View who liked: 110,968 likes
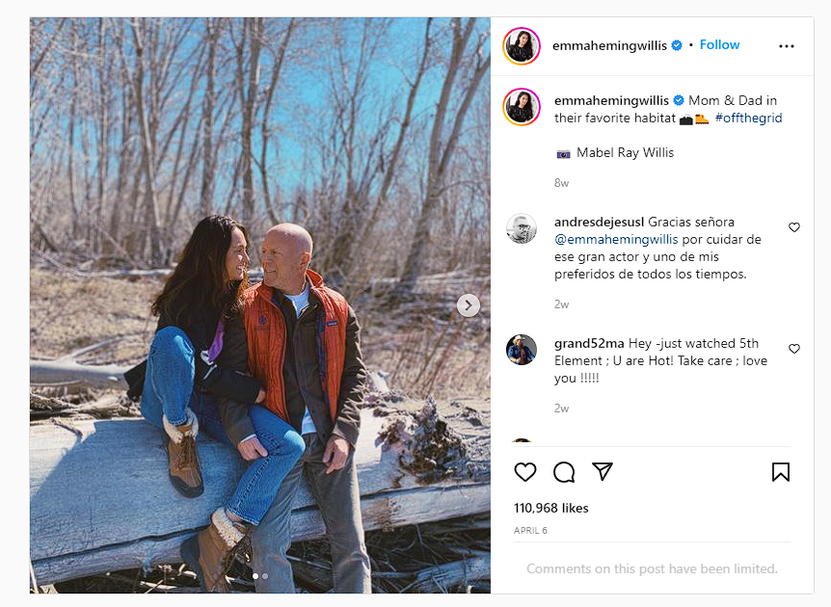831x607 pixels. click(550, 508)
